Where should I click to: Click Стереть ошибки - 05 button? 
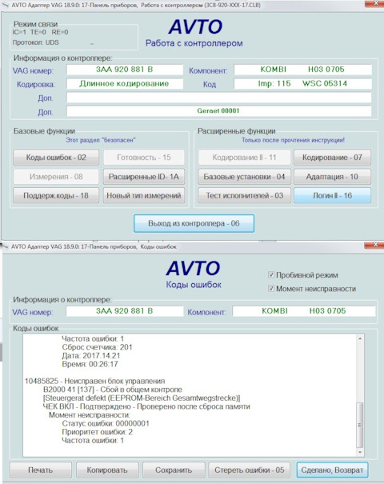pyautogui.click(x=249, y=470)
